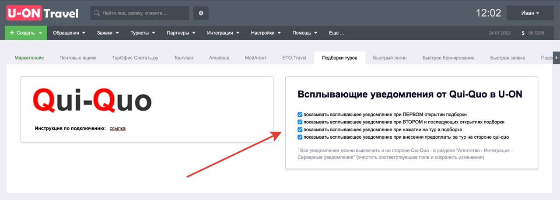The height and width of the screenshot is (200, 560).
Task: Expand the Туристы menu
Action: (x=143, y=33)
